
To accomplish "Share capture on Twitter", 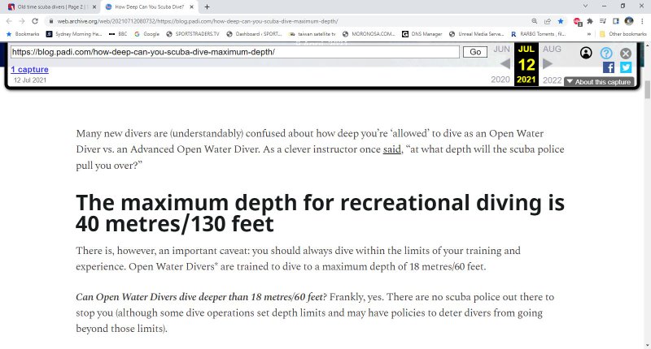I will tap(626, 67).
